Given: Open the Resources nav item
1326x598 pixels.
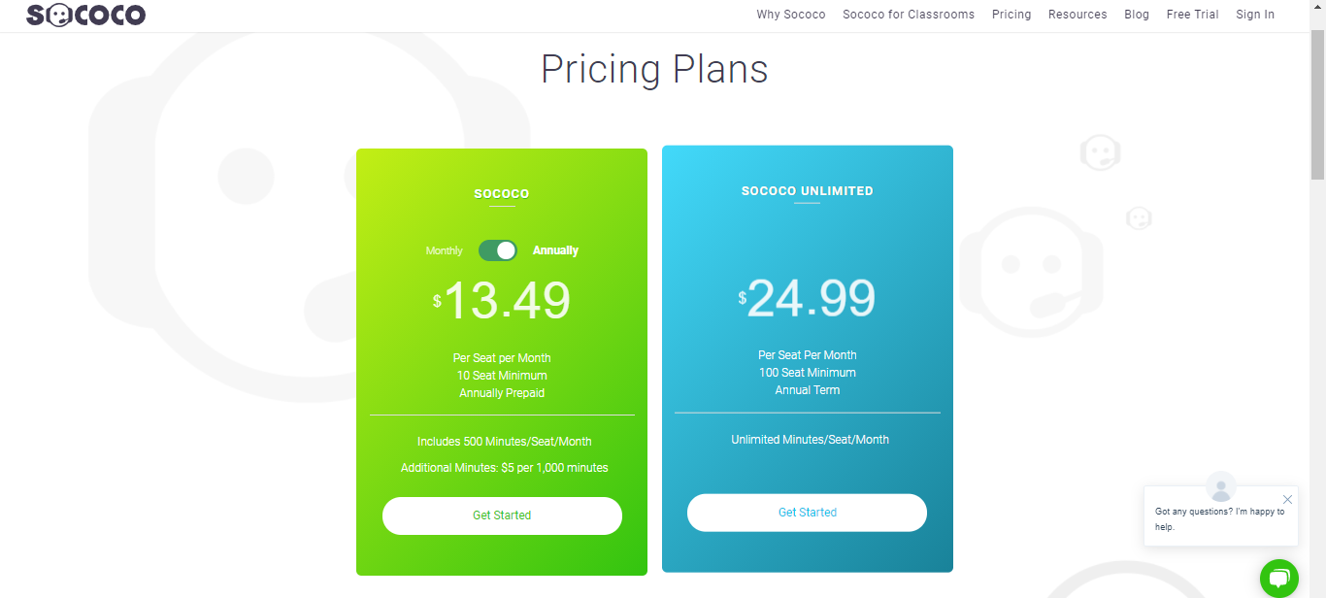Looking at the screenshot, I should tap(1077, 15).
